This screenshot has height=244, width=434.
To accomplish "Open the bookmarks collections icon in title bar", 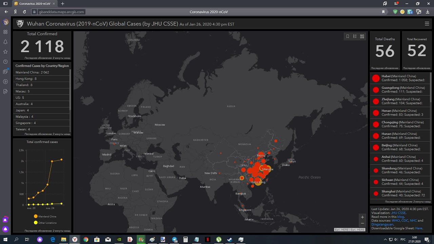I will pos(385,3).
